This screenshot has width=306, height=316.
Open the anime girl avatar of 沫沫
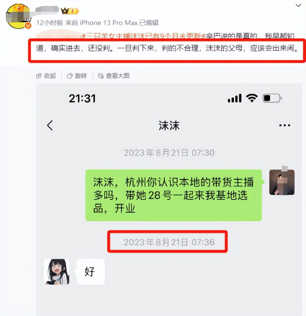[57, 272]
